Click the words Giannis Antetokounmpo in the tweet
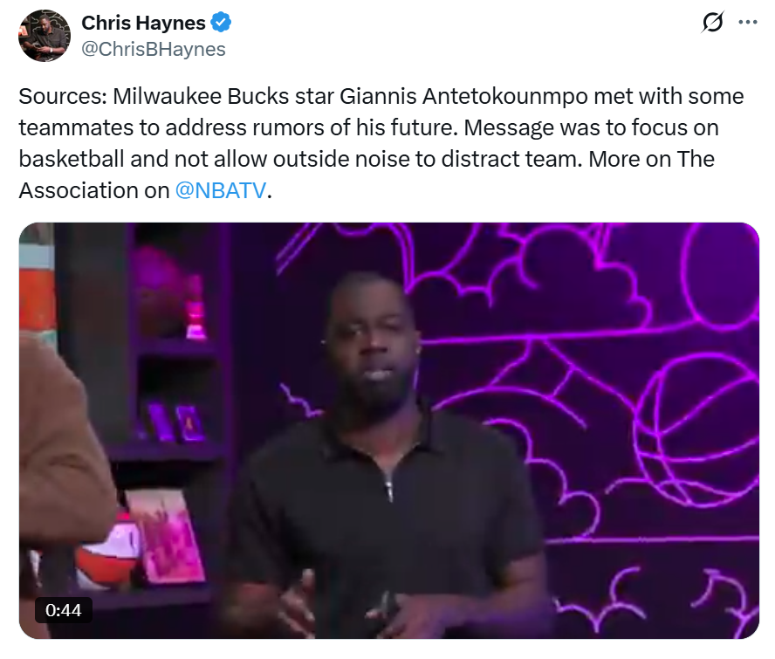Image resolution: width=775 pixels, height=659 pixels. 463,96
